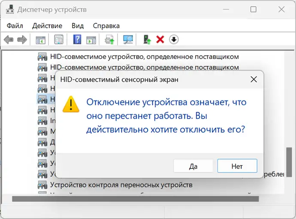Image resolution: width=296 pixels, height=219 pixels.
Task: Open Properties via the toolbar sheet icon
Action: 59,40
